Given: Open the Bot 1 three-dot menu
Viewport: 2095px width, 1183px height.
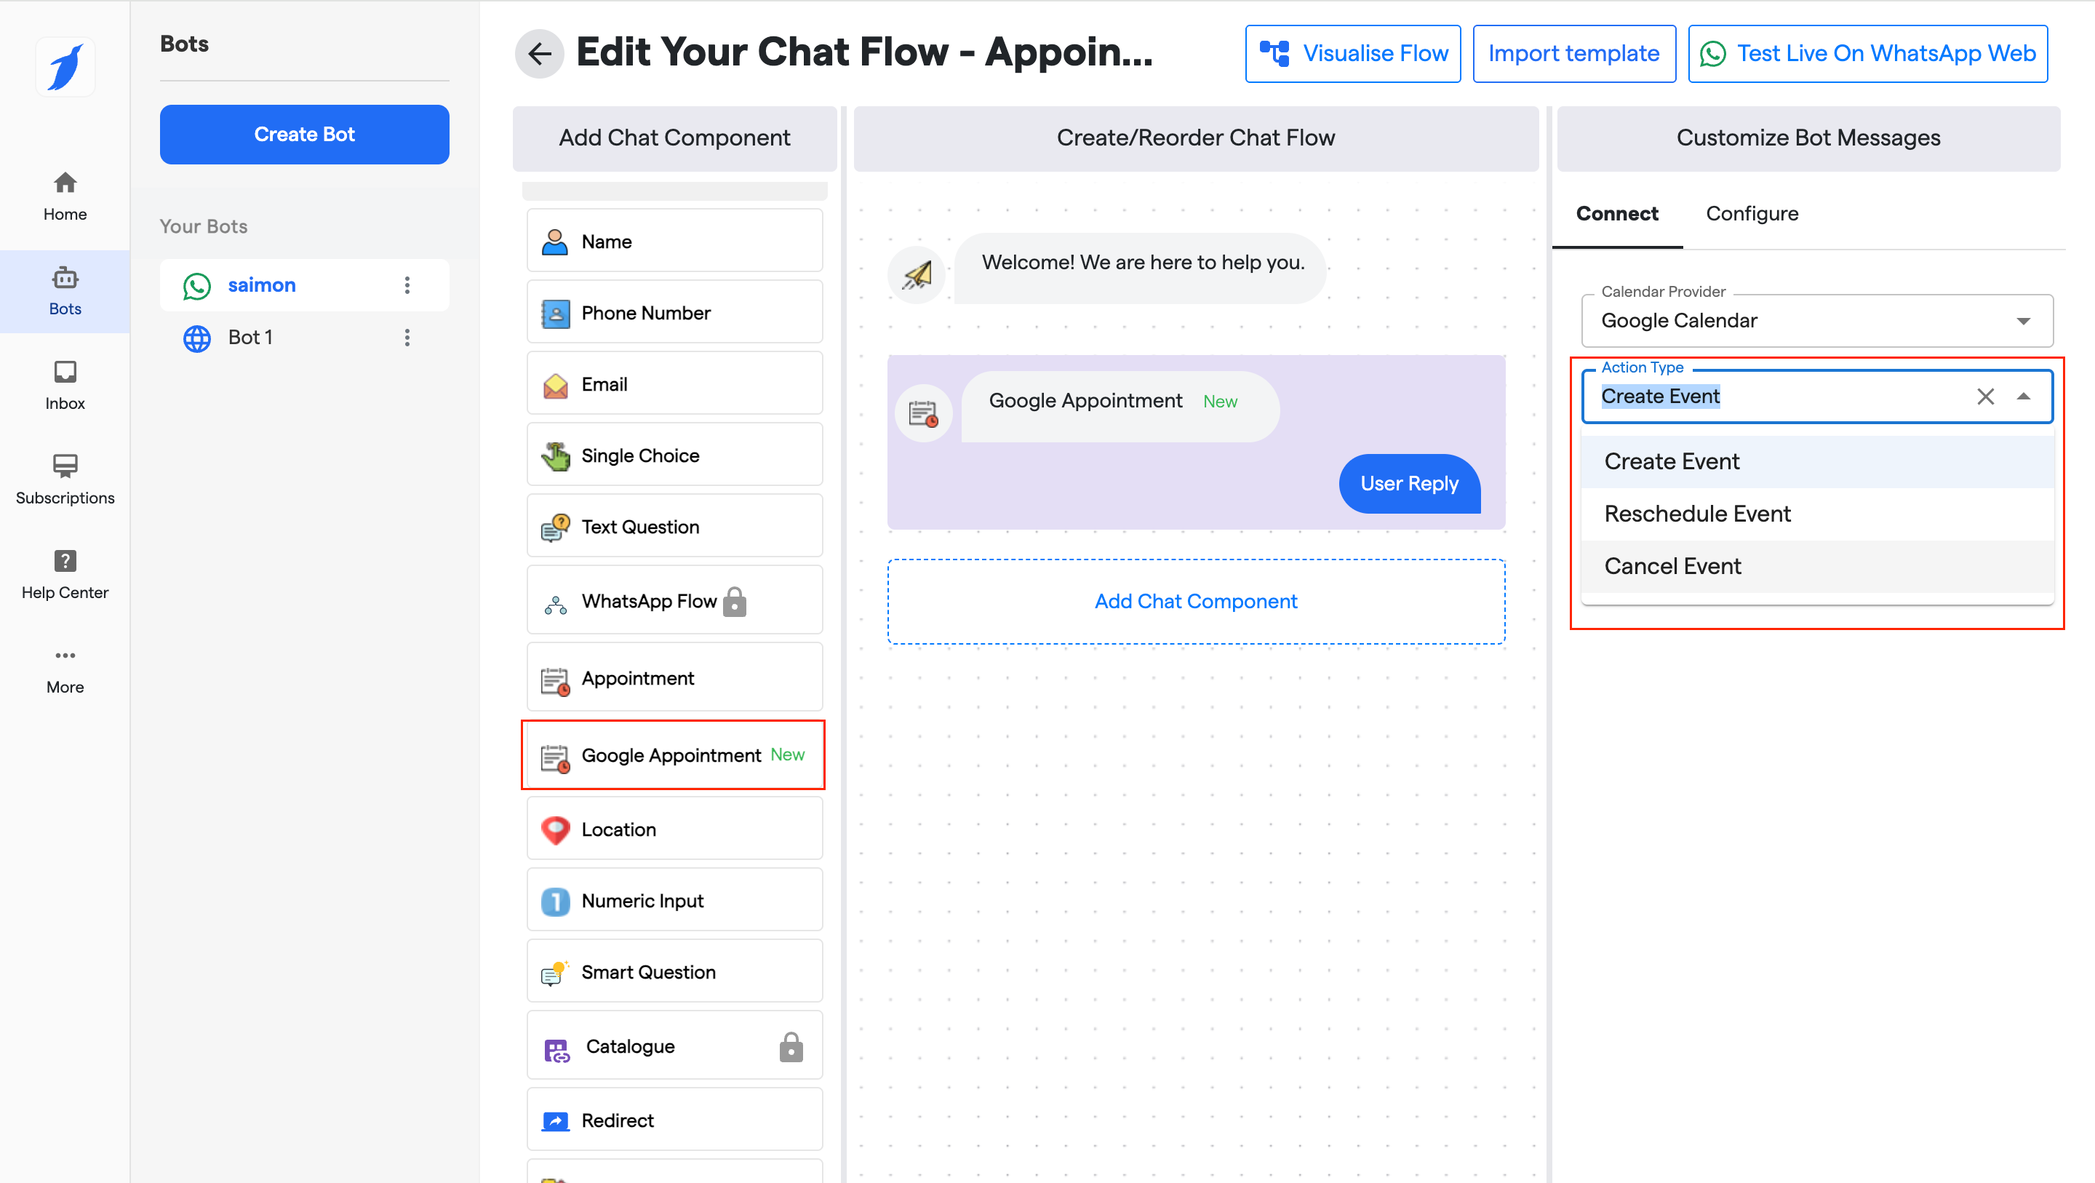Looking at the screenshot, I should point(407,337).
